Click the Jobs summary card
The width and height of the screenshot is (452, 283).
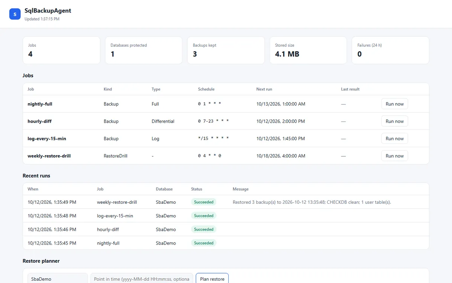61,50
